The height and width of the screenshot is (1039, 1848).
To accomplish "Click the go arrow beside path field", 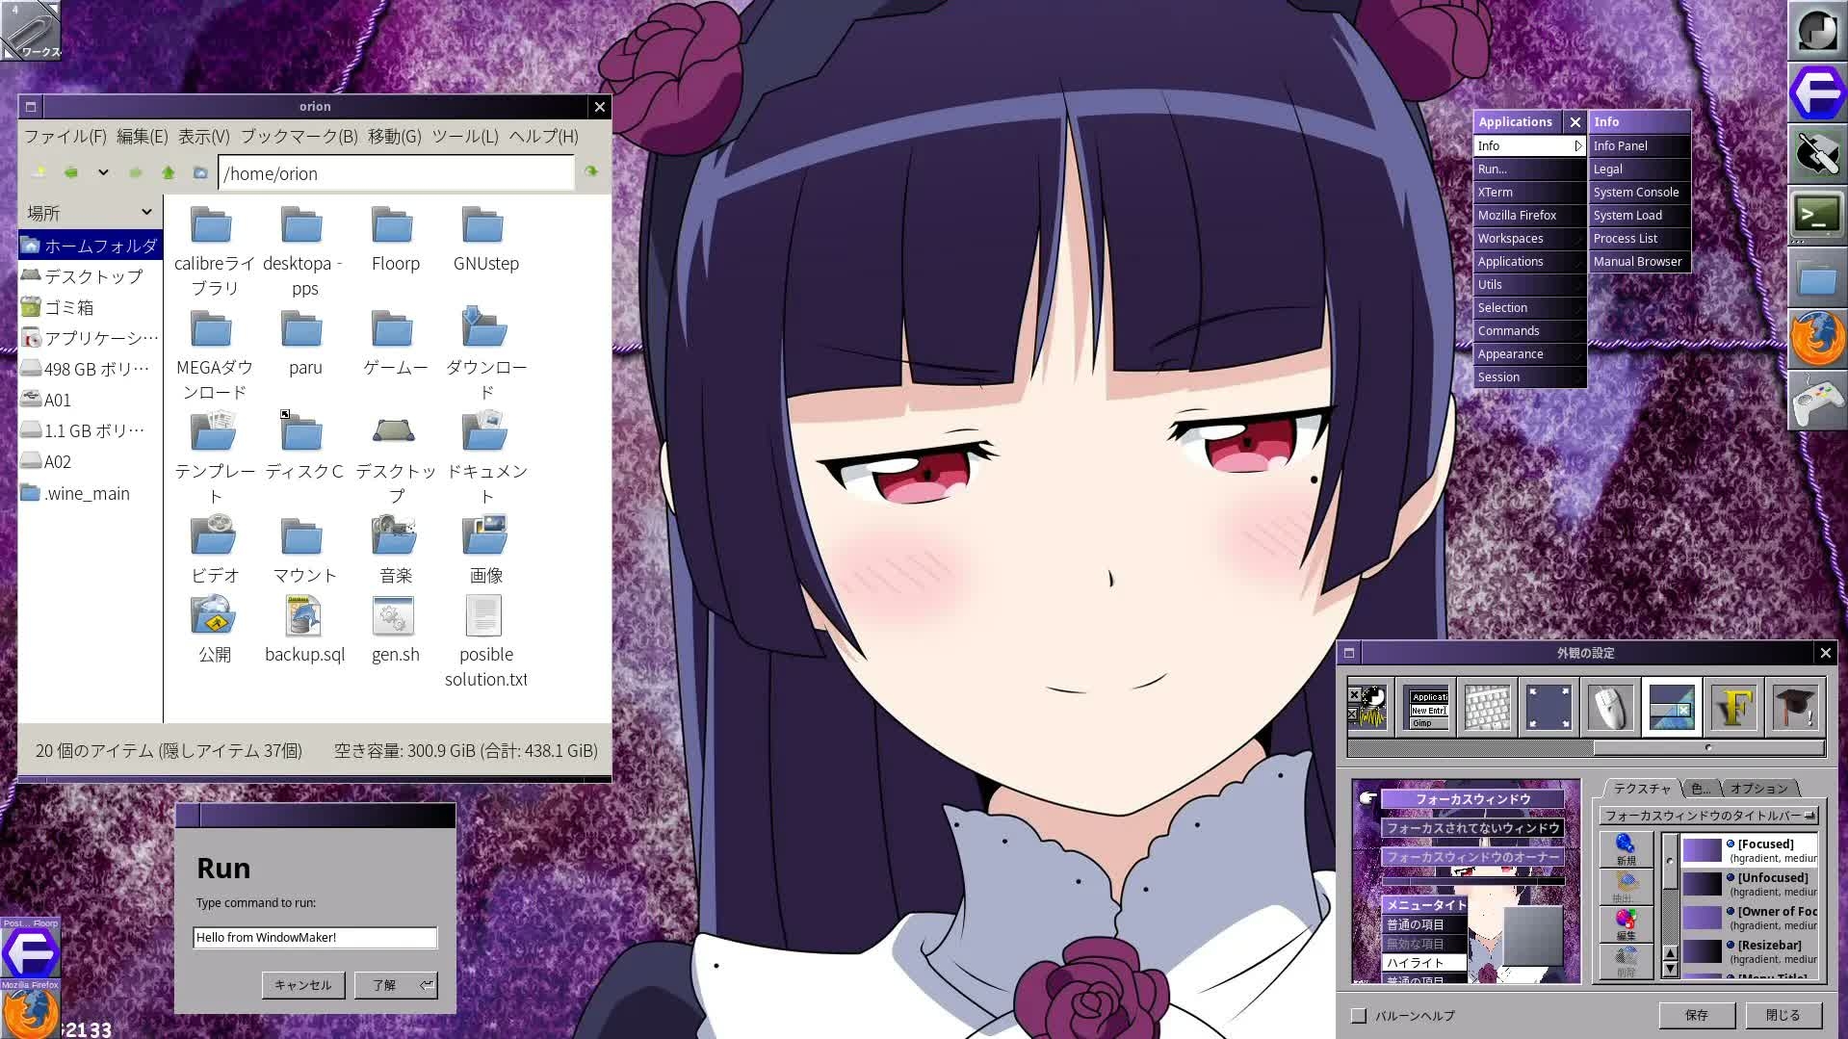I will pyautogui.click(x=590, y=172).
